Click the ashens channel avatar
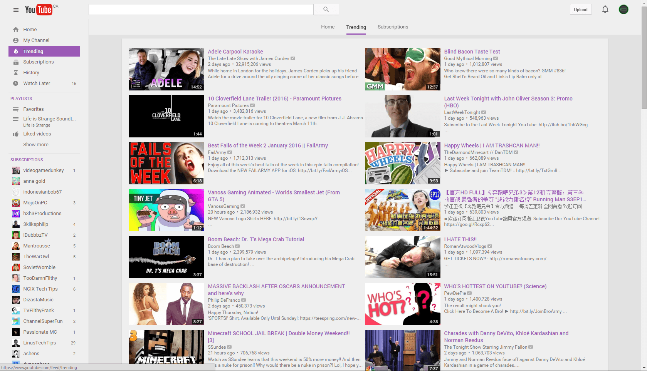The height and width of the screenshot is (371, 647). pos(16,354)
